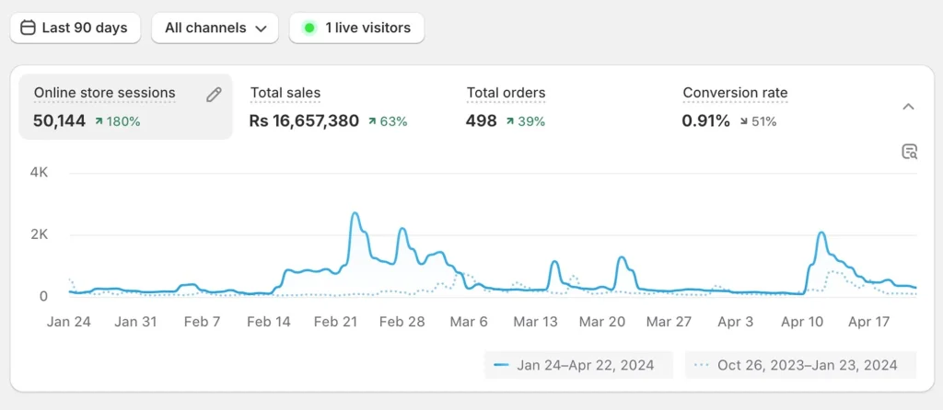943x410 pixels.
Task: Click the upward arrow beside 39% orders
Action: point(510,121)
